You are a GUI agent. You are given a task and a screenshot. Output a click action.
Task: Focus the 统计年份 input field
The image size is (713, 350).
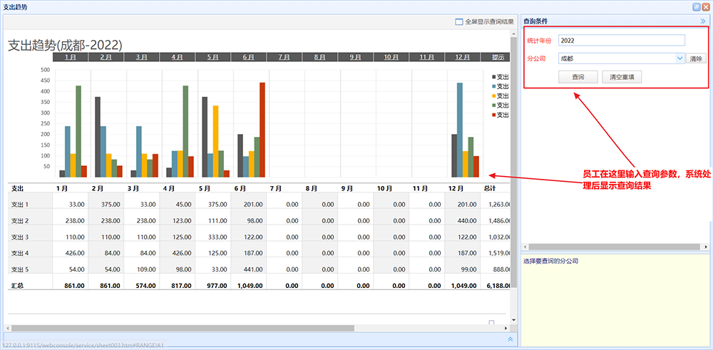[x=621, y=41]
